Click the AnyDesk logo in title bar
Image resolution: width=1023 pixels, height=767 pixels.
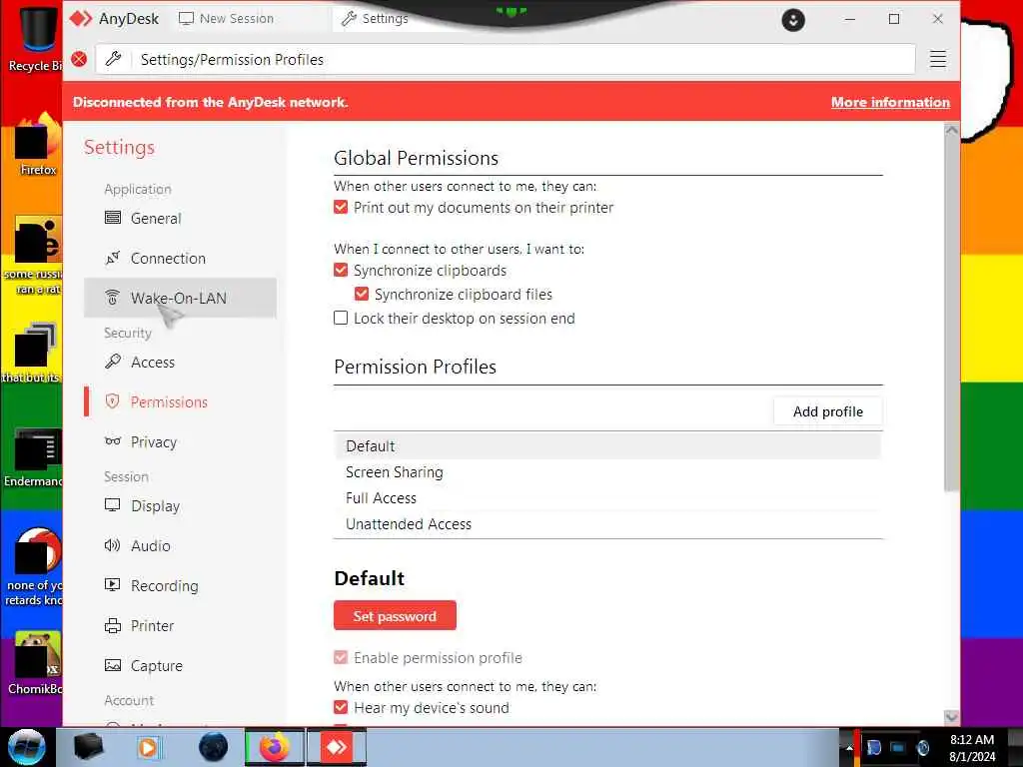click(81, 19)
